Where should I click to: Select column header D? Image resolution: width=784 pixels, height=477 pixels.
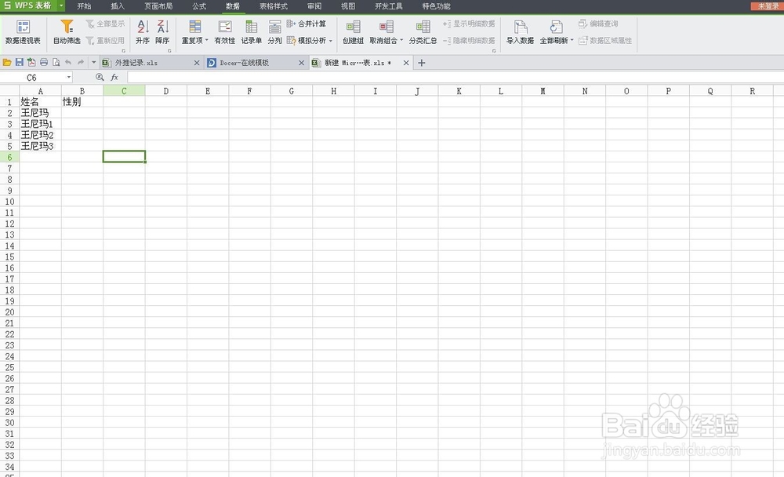[x=166, y=91]
